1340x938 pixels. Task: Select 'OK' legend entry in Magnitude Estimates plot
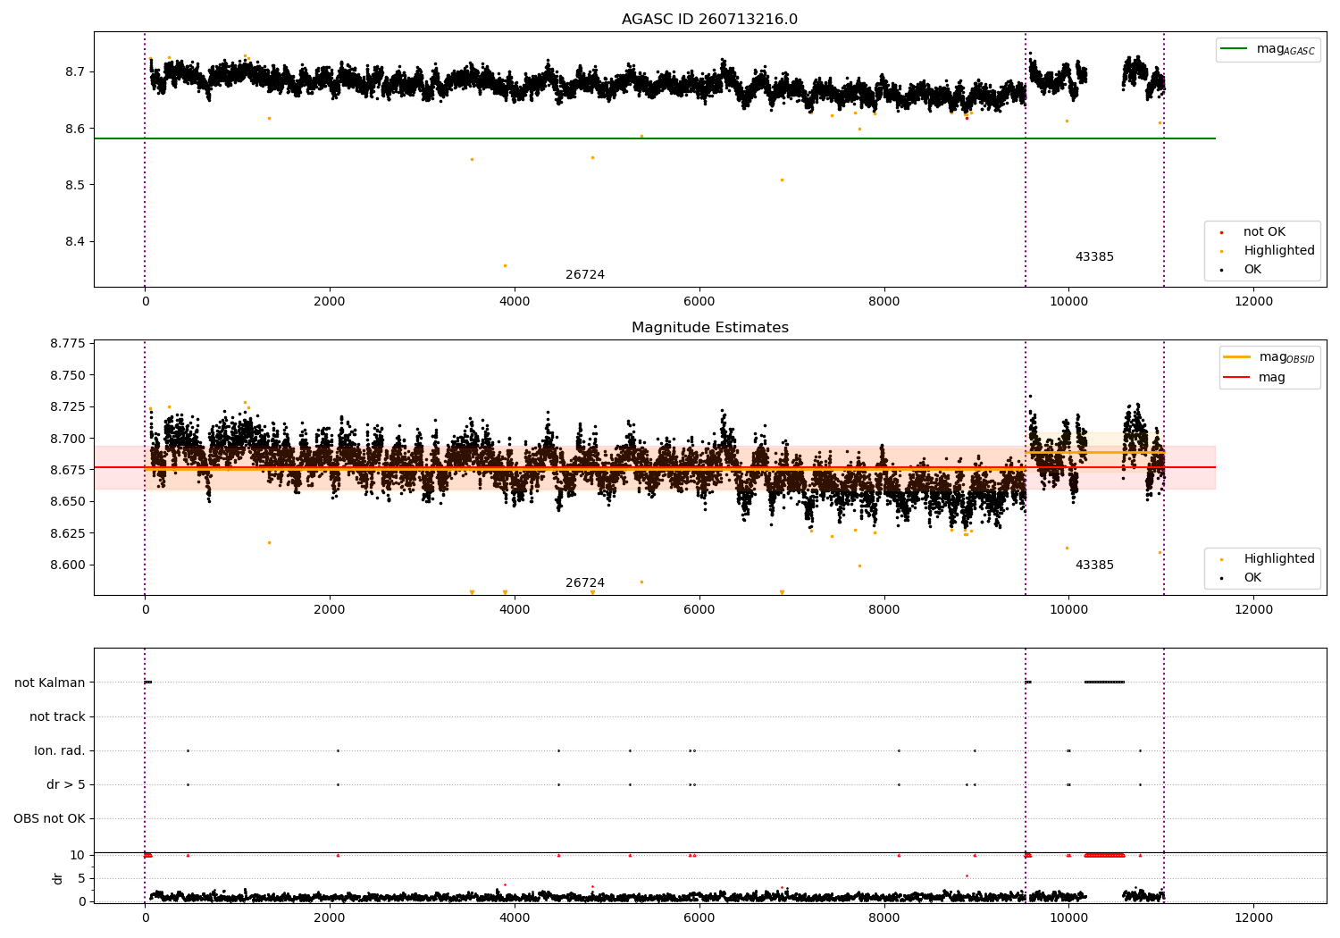tap(1252, 578)
